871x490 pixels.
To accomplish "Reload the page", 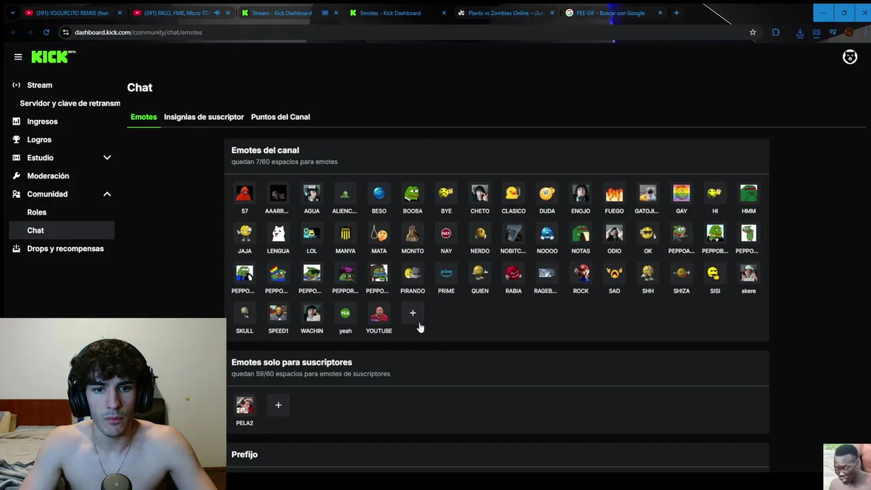I will tap(46, 32).
